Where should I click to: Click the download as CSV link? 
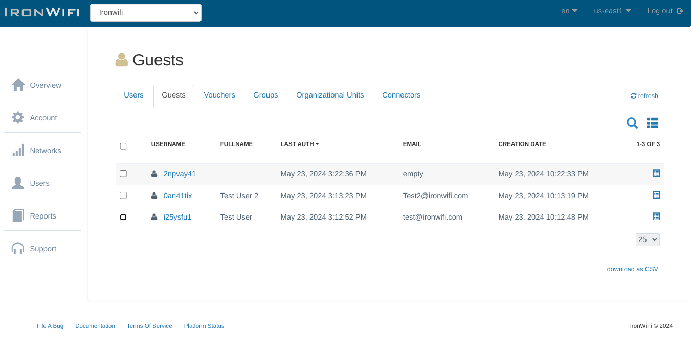[x=632, y=269]
